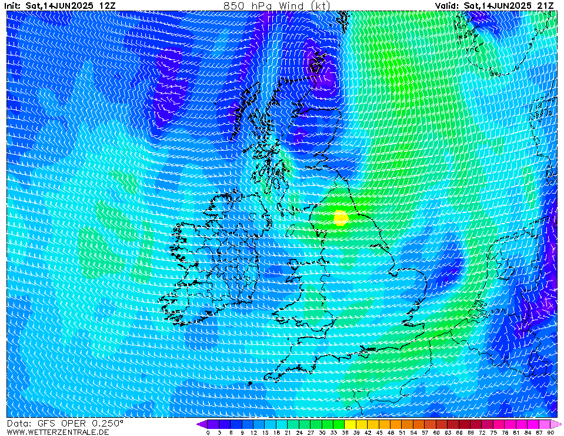The width and height of the screenshot is (564, 436).
Task: Click the '45' scale label
Action: tap(379, 432)
